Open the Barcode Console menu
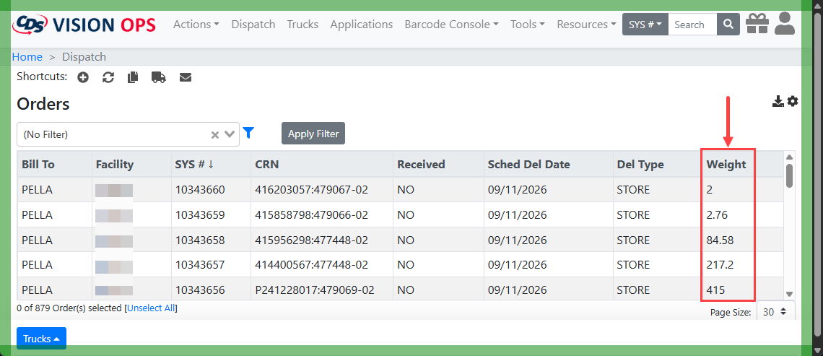823x356 pixels. 451,24
